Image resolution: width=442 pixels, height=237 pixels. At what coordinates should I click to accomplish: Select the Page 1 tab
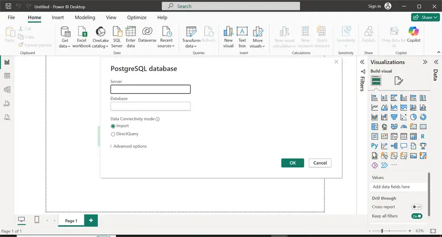point(71,220)
